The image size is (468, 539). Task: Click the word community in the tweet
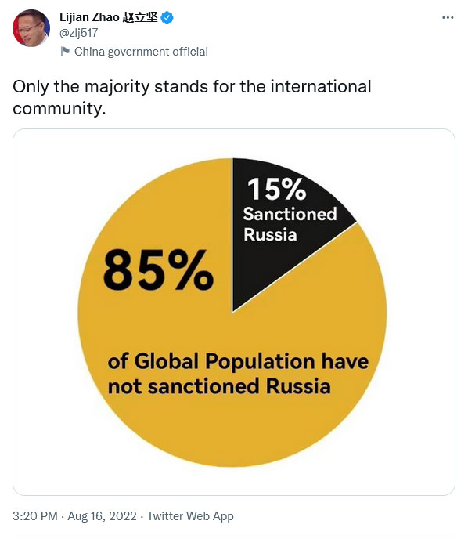(59, 108)
